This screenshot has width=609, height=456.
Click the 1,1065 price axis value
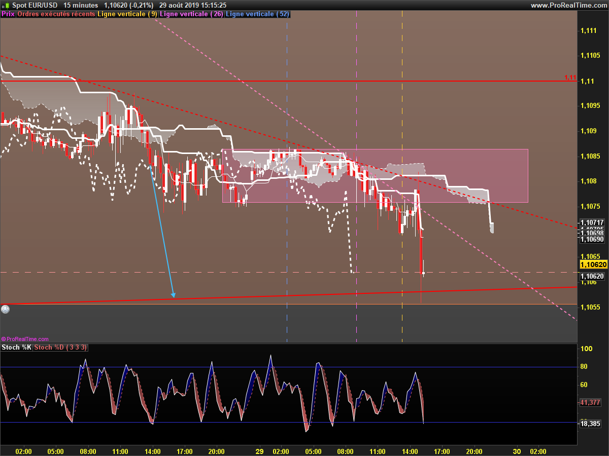(x=590, y=256)
